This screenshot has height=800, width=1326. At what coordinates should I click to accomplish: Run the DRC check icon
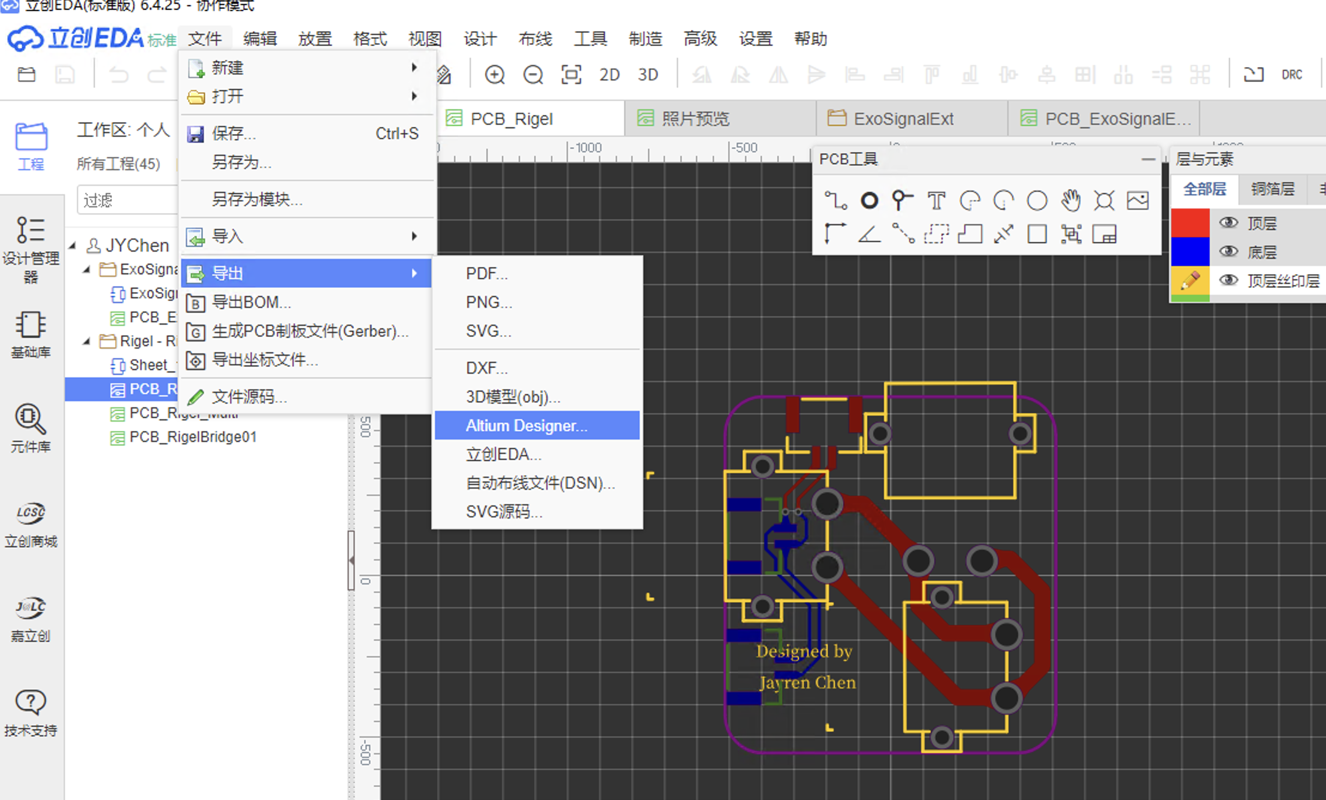tap(1292, 75)
